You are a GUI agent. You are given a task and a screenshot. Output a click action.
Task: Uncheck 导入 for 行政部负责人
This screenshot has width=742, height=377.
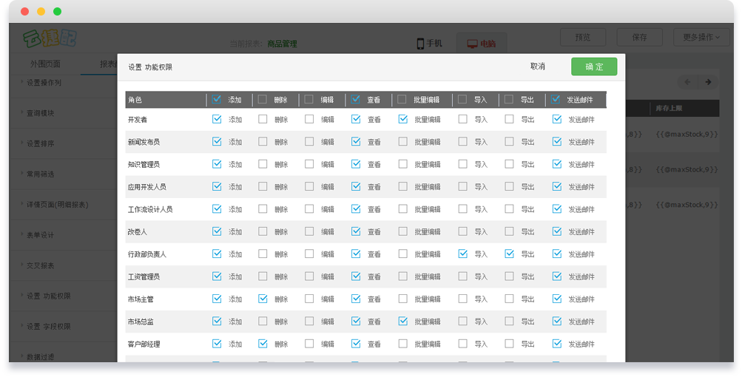(x=462, y=254)
